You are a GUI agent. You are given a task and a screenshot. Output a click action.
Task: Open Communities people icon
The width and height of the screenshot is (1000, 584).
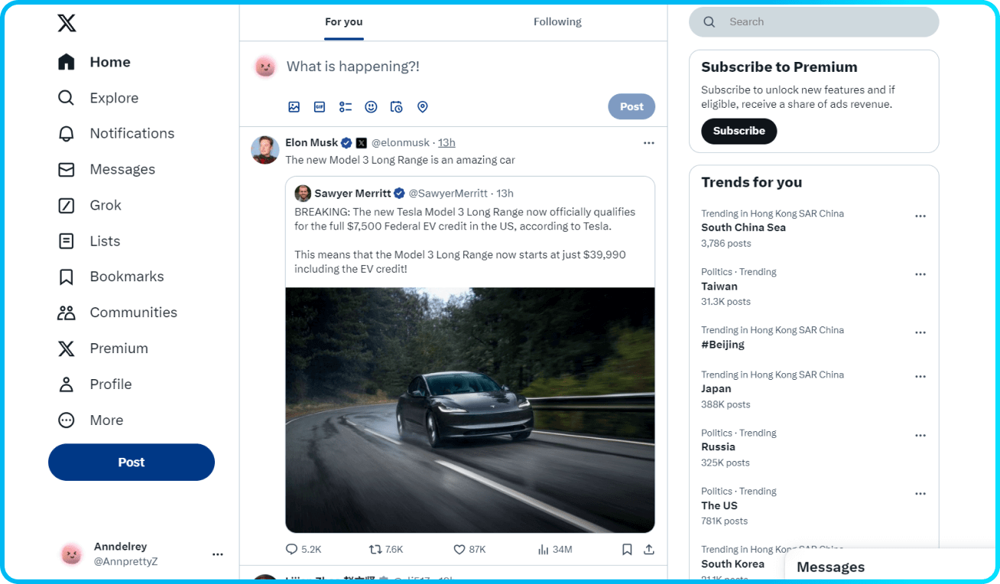click(67, 313)
